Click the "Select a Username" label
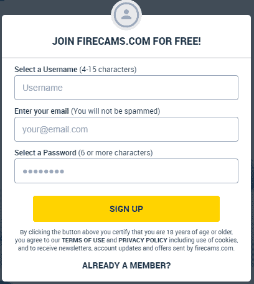The height and width of the screenshot is (284, 254). click(46, 70)
